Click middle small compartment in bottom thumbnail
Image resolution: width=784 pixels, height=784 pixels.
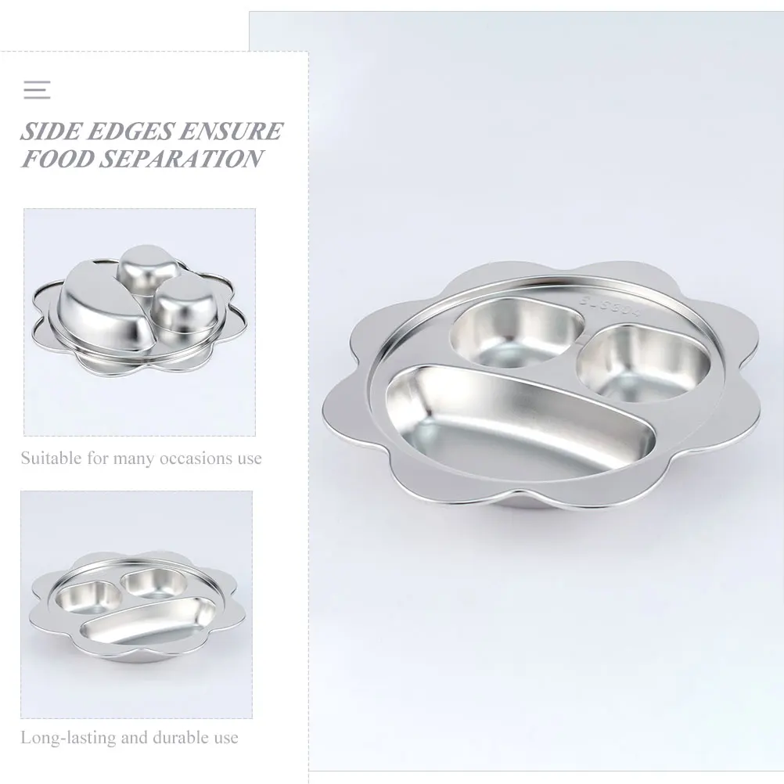154,584
